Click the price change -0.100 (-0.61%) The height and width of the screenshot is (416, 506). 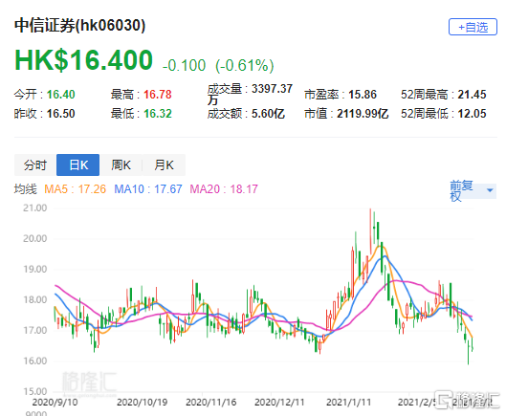click(218, 65)
